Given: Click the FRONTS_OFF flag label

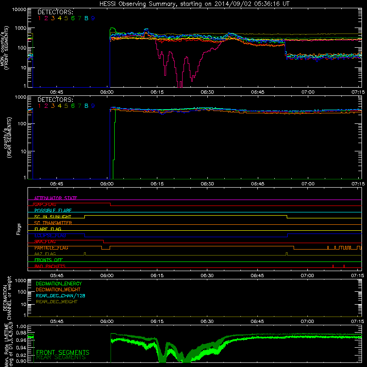Looking at the screenshot, I should [49, 260].
